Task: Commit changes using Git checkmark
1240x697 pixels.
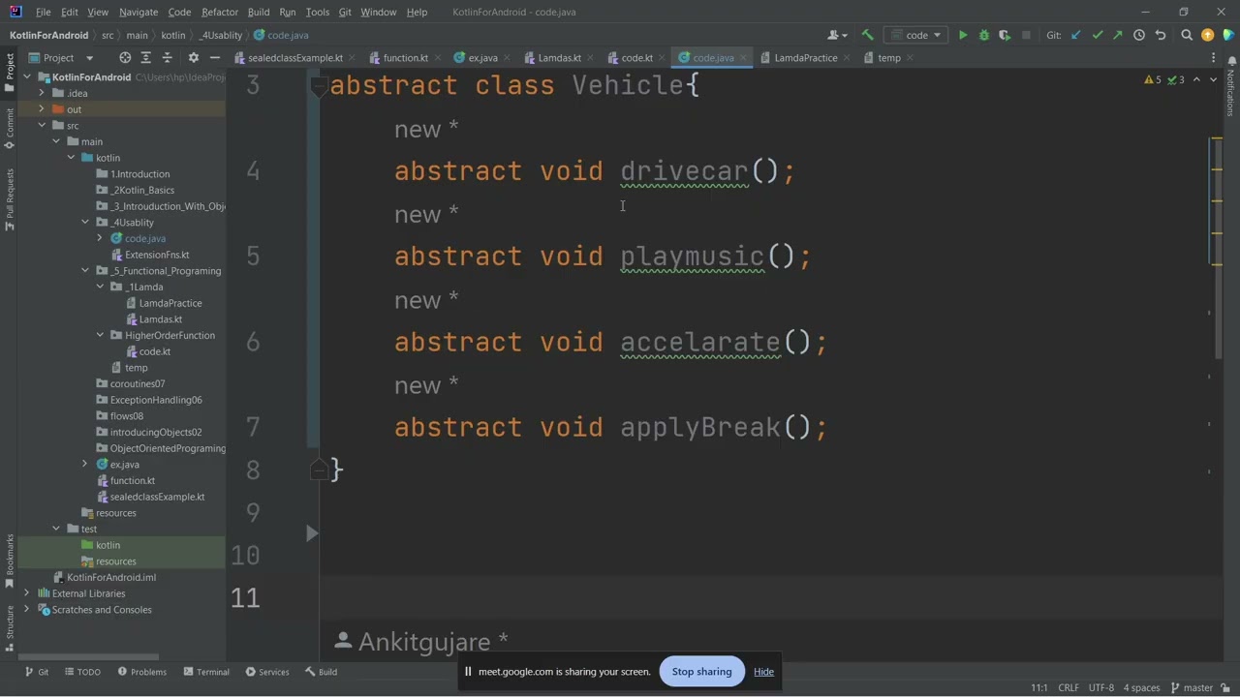Action: (1098, 35)
